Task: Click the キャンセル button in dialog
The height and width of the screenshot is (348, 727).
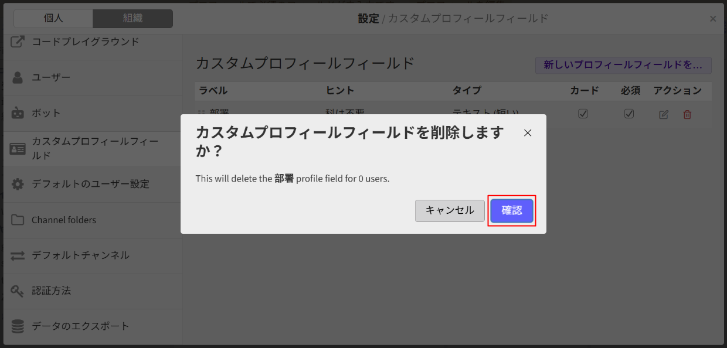Action: 450,211
